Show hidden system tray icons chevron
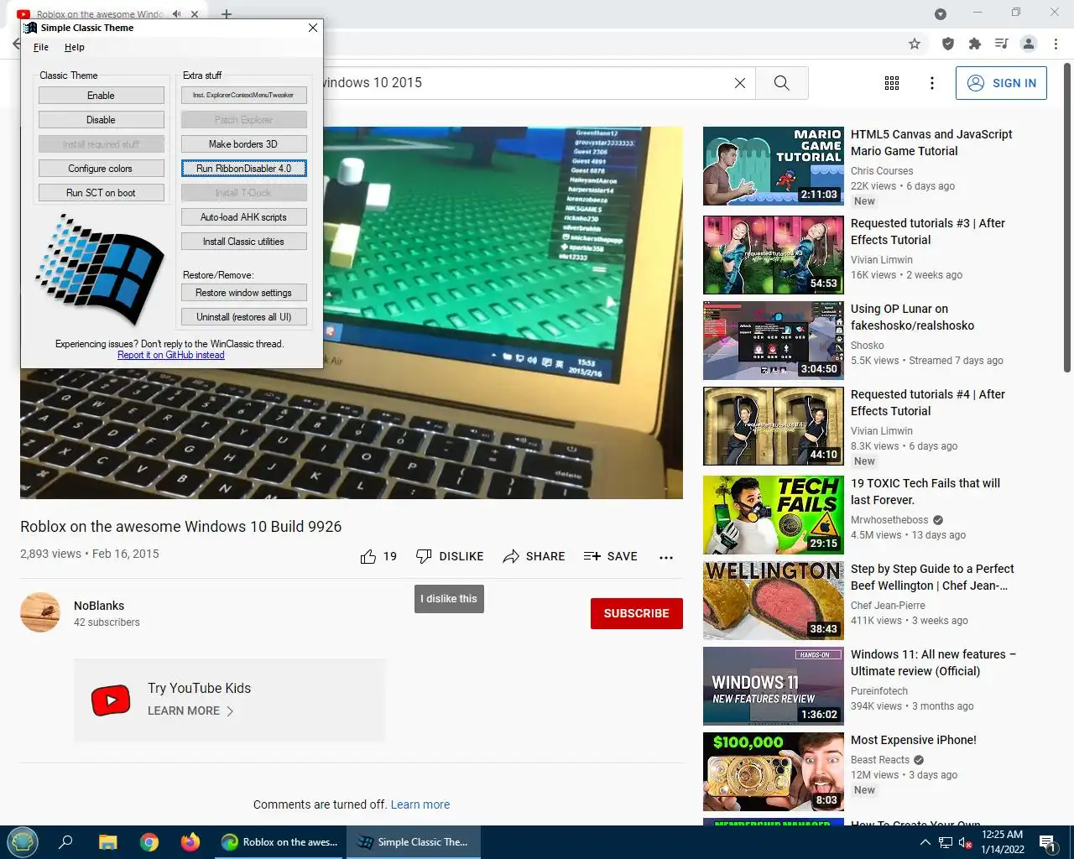Screen dimensions: 1074x859 pyautogui.click(x=925, y=842)
